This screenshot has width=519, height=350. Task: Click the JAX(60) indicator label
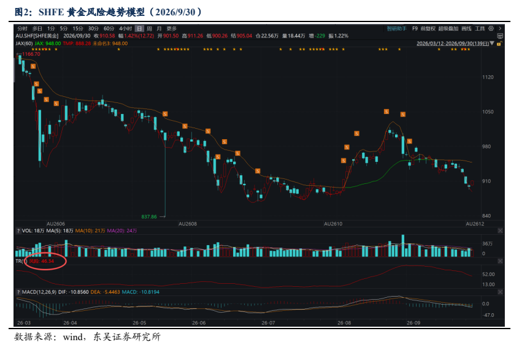coord(24,44)
